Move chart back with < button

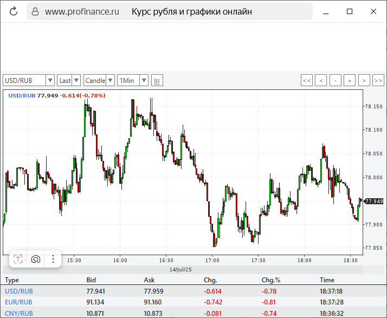pos(321,80)
